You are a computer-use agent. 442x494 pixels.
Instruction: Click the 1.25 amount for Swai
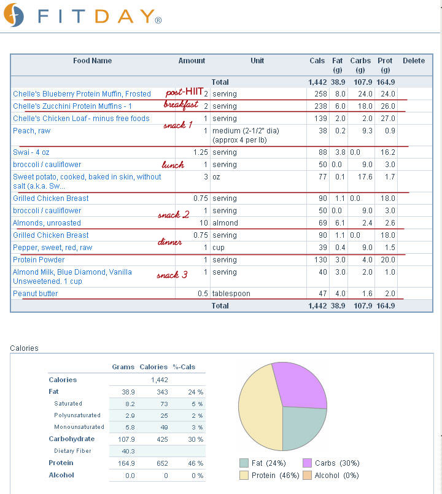[201, 152]
